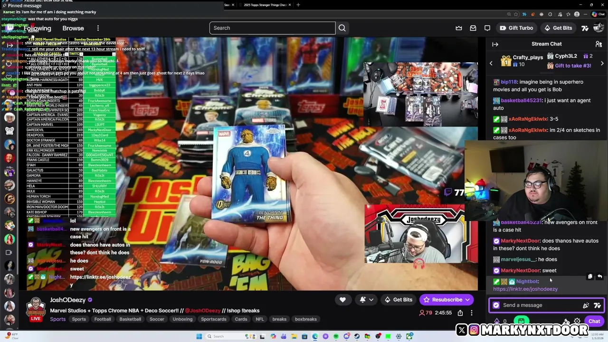Open the Resubscribe dropdown button
The image size is (608, 342).
446,300
